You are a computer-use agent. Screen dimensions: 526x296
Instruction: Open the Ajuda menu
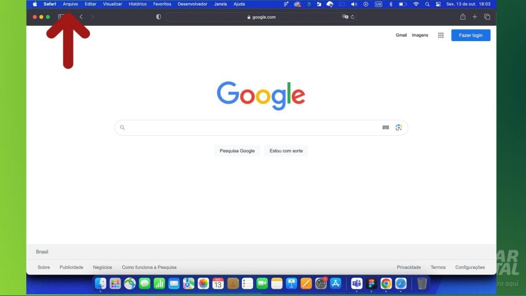(x=239, y=4)
